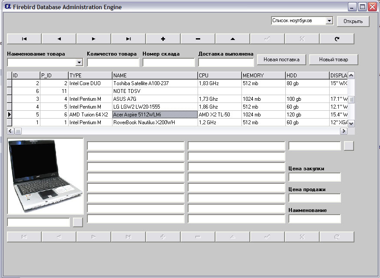Open the Список ноутбуков dropdown

(x=329, y=21)
